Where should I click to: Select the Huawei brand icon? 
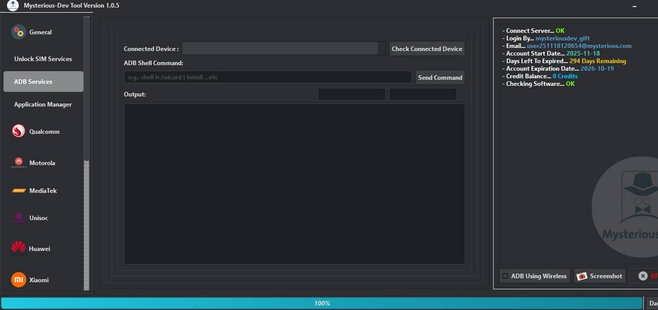pos(18,248)
